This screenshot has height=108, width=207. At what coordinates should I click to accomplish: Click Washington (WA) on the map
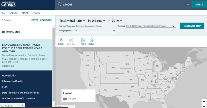(87, 56)
